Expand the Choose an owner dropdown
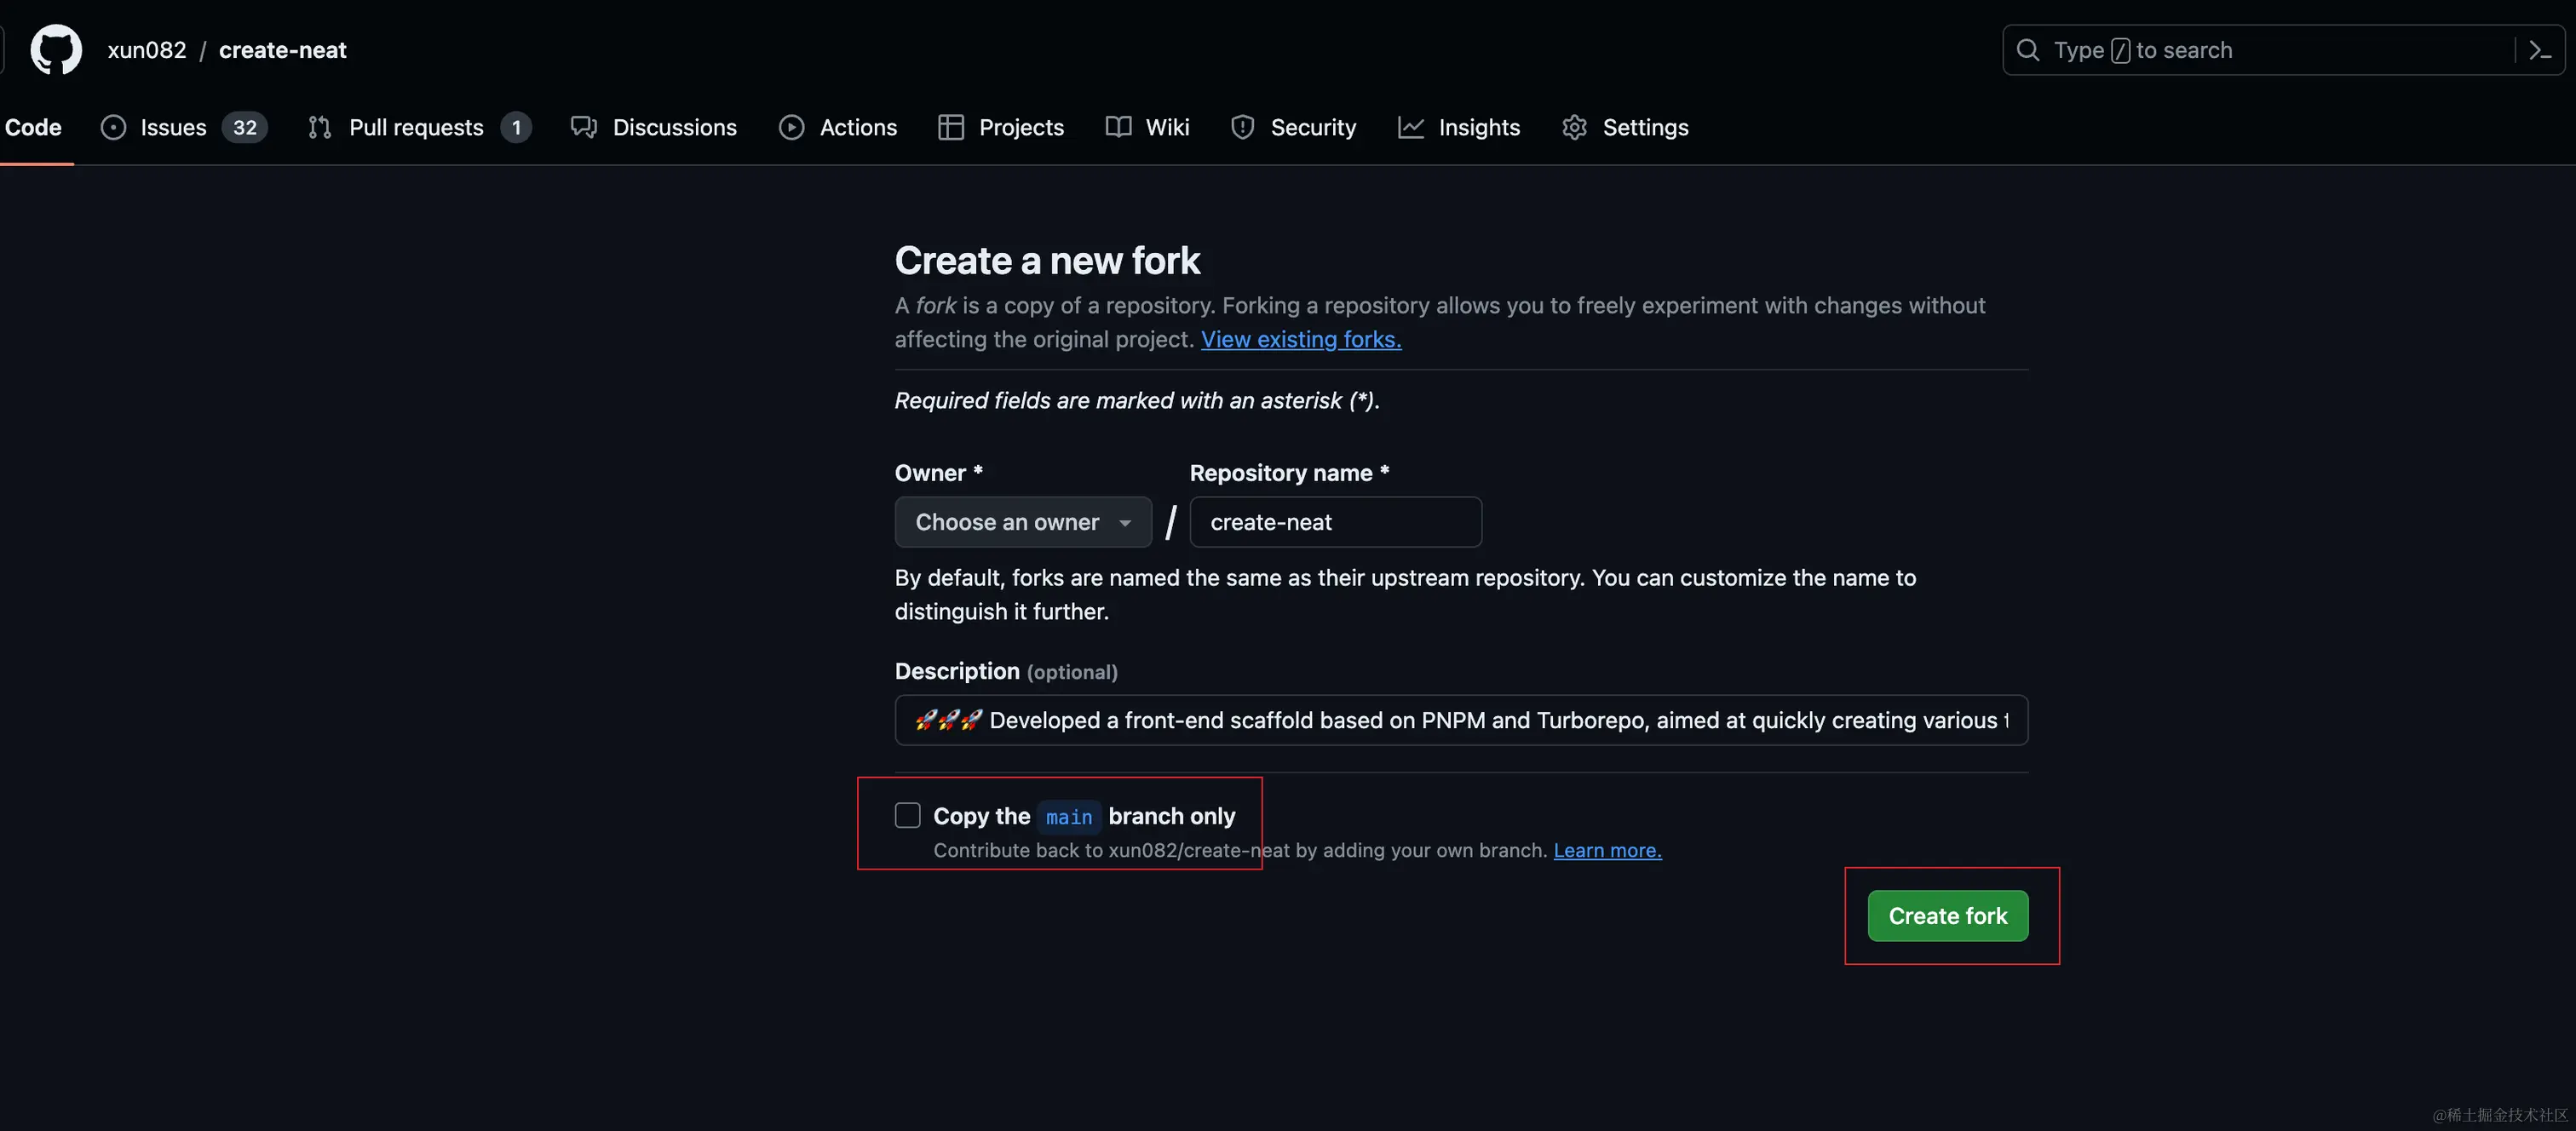Screen dimensions: 2576x1131 (1023, 522)
